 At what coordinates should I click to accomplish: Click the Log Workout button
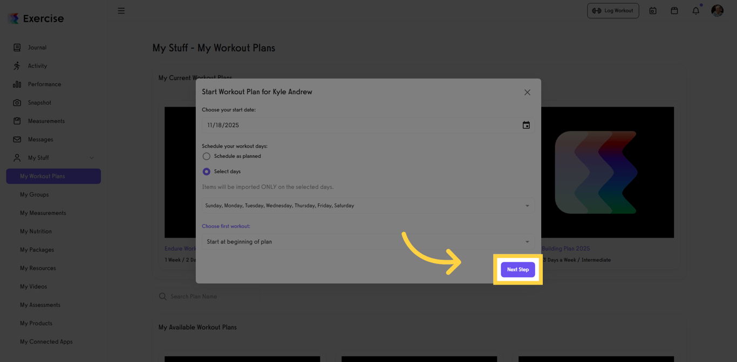point(613,11)
